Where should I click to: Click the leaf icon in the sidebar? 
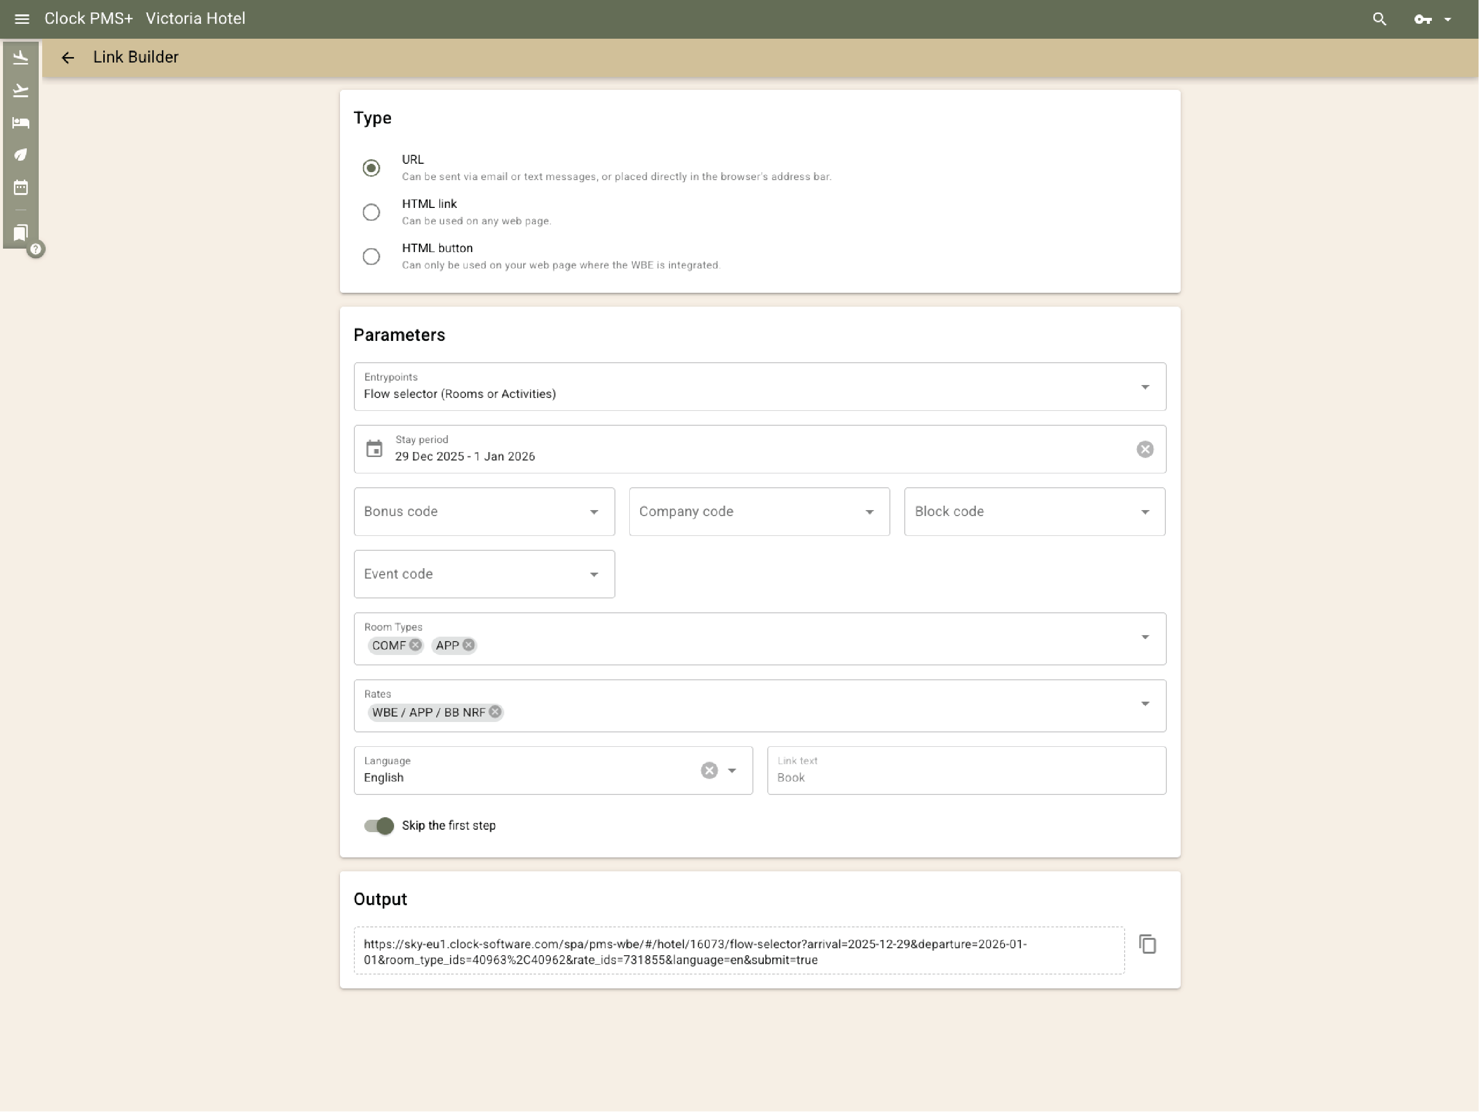pos(20,155)
